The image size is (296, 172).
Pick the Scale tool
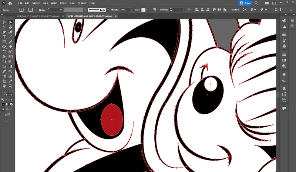pyautogui.click(x=11, y=52)
